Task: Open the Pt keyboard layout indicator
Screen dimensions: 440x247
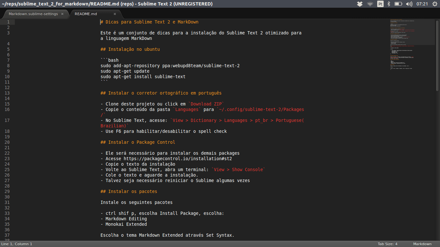Action: click(x=380, y=4)
